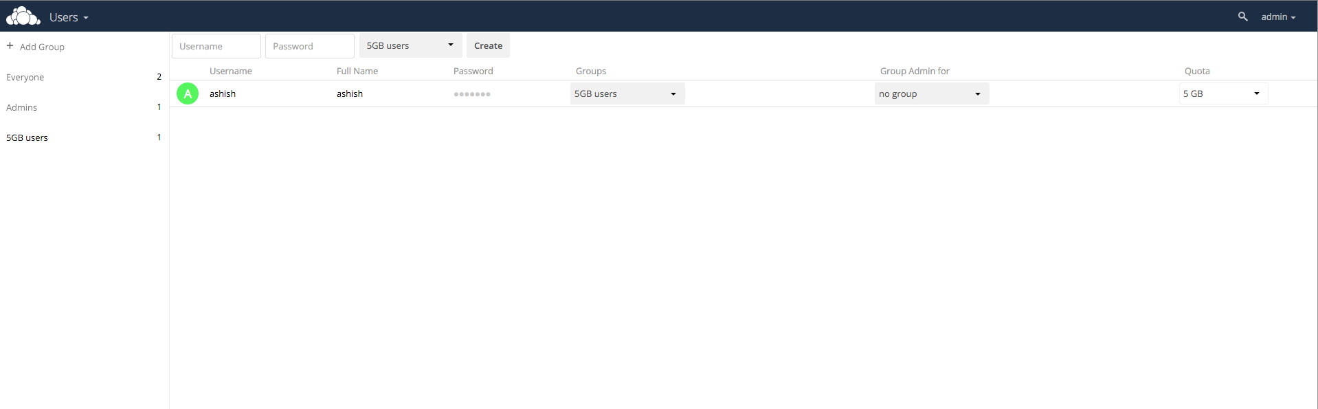This screenshot has width=1318, height=409.
Task: Open the Users app menu
Action: 69,17
